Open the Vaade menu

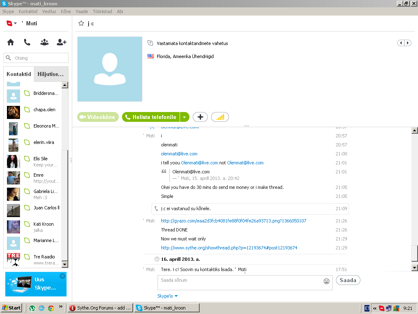(x=82, y=11)
